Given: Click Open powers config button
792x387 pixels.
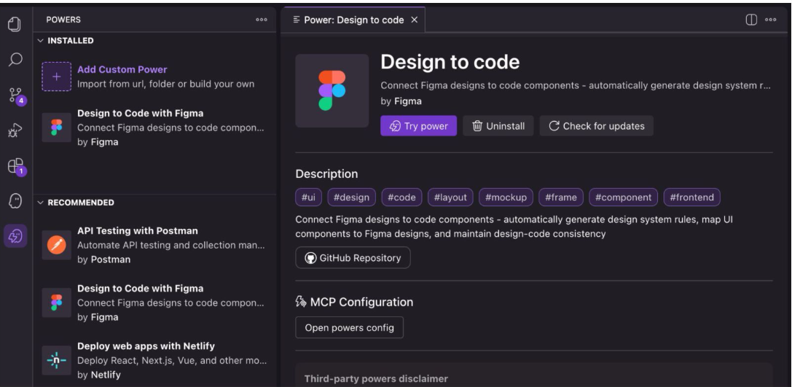Looking at the screenshot, I should tap(350, 327).
